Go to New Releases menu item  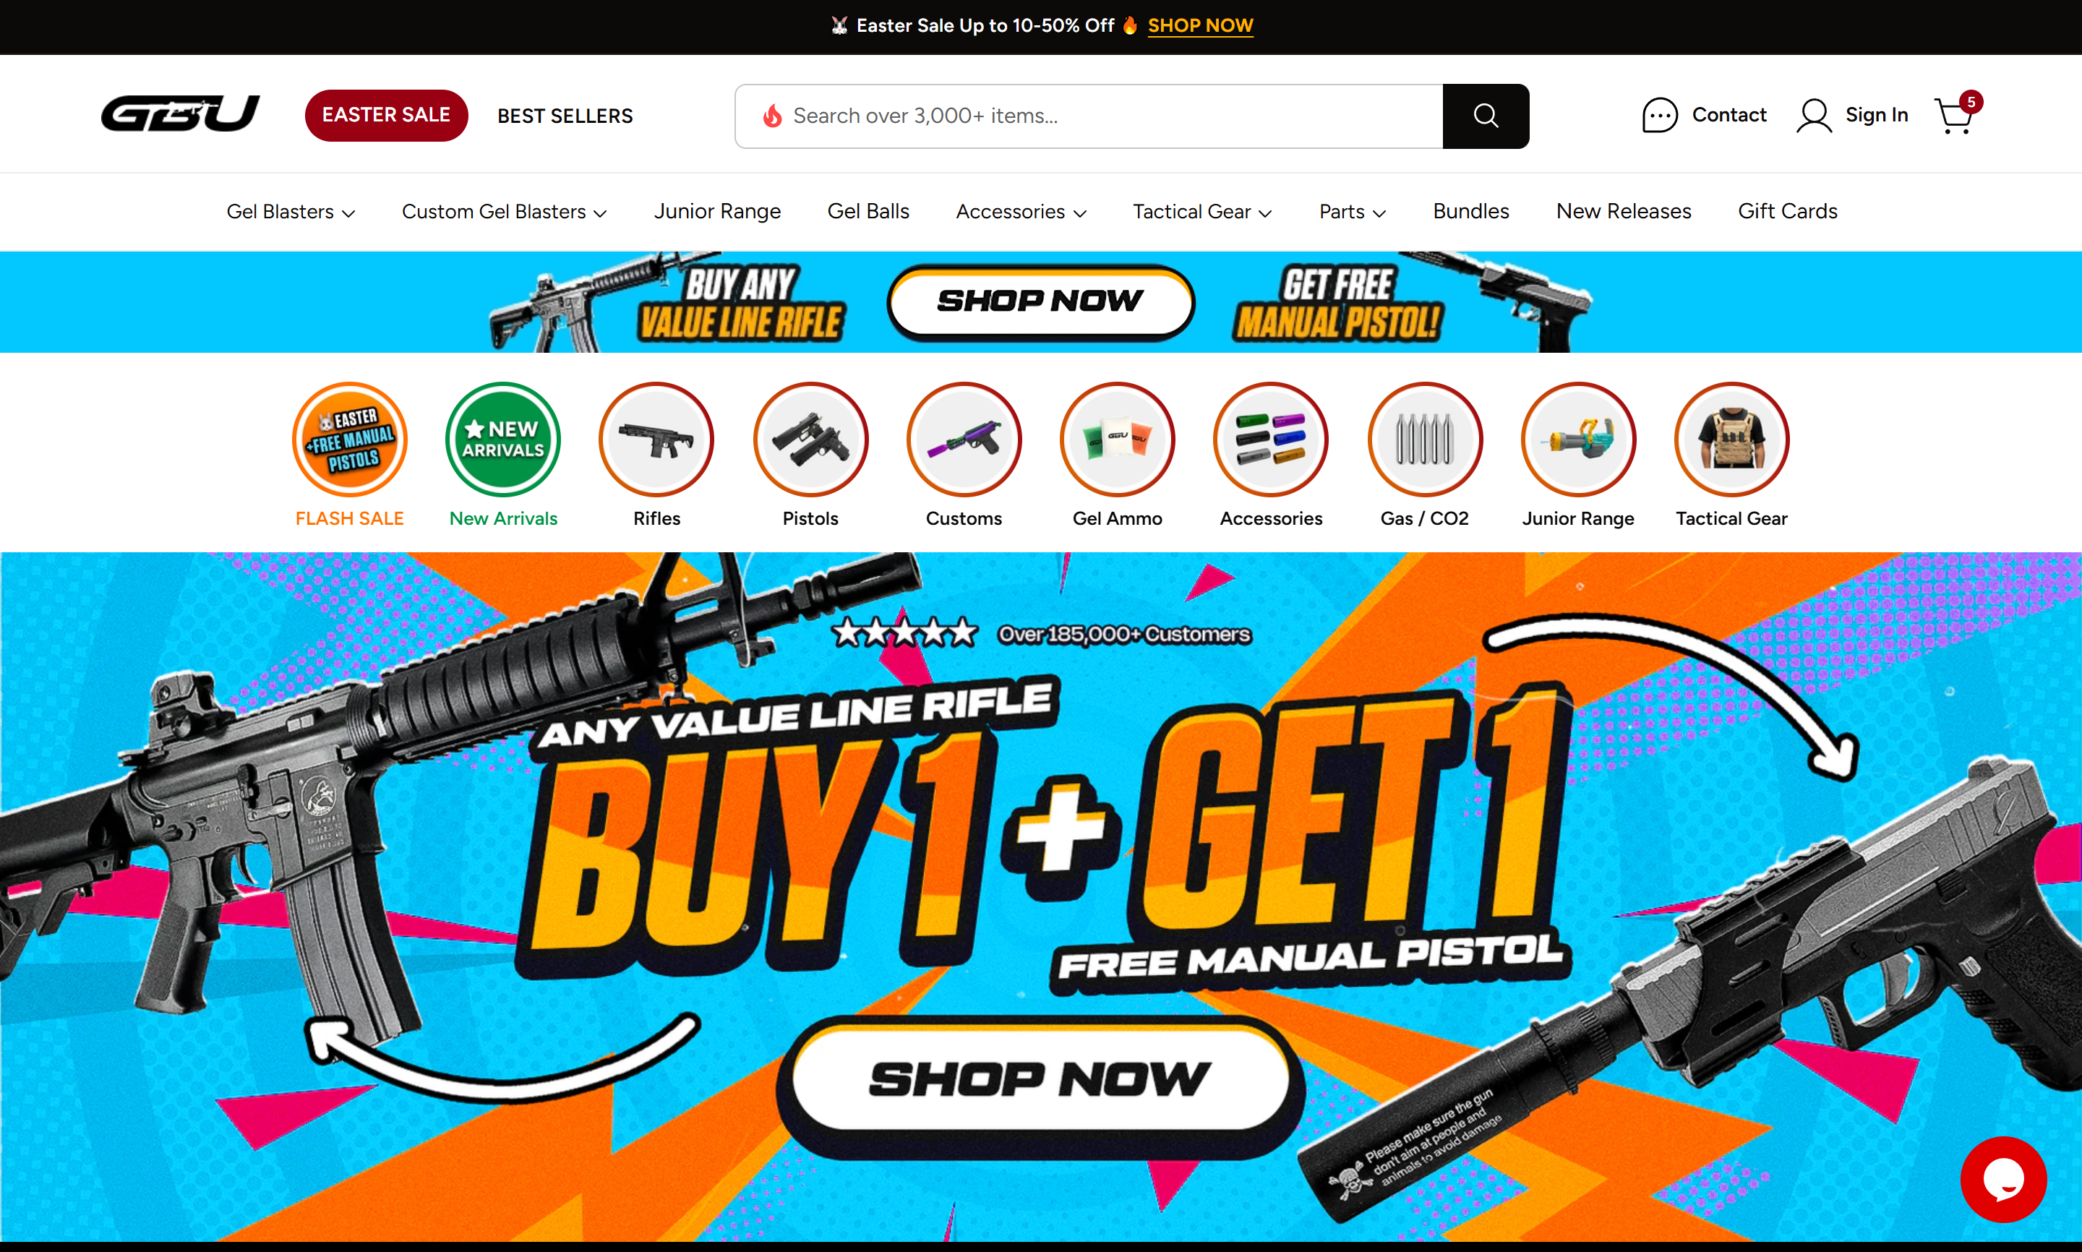pos(1623,212)
